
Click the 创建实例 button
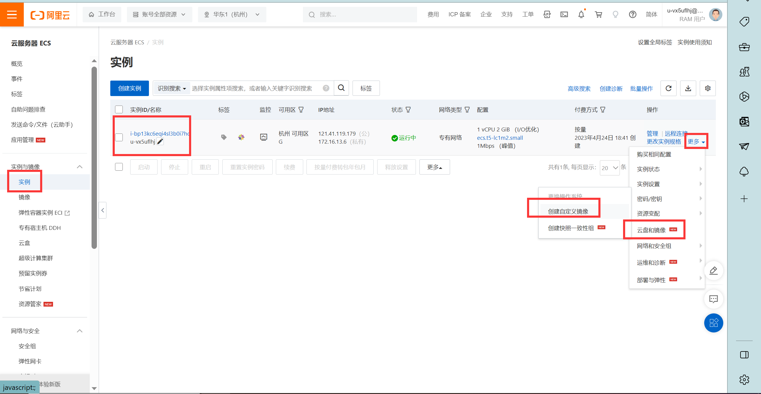click(130, 88)
